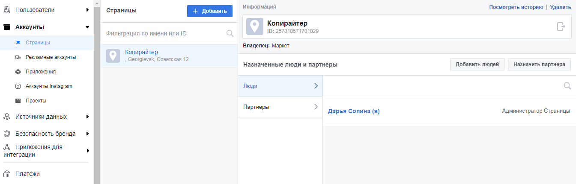Select the Люди tab
This screenshot has width=576, height=184.
pos(280,86)
